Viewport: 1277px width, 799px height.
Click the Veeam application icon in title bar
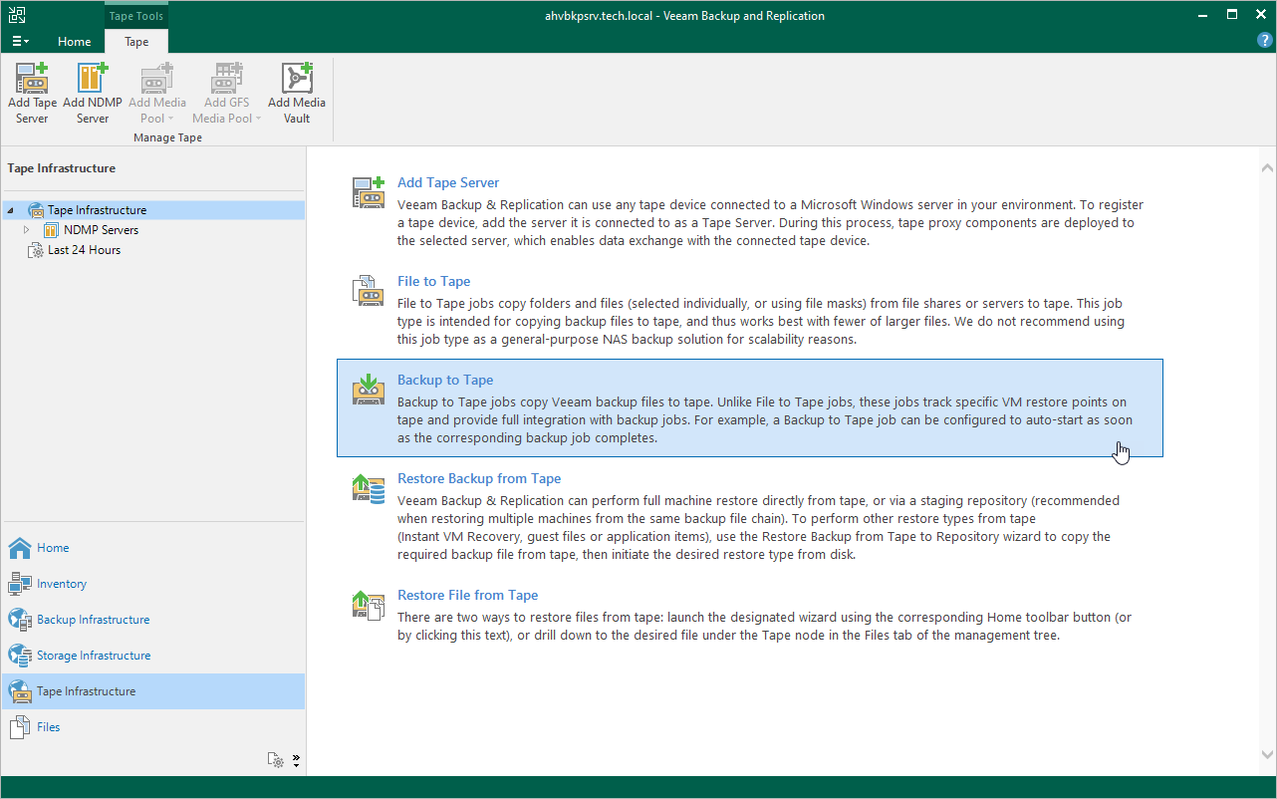16,15
